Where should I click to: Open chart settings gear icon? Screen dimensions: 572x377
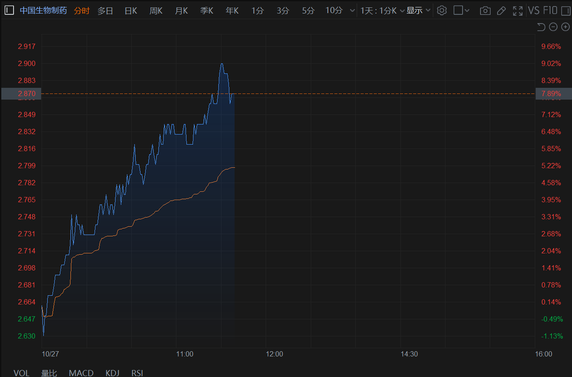442,10
